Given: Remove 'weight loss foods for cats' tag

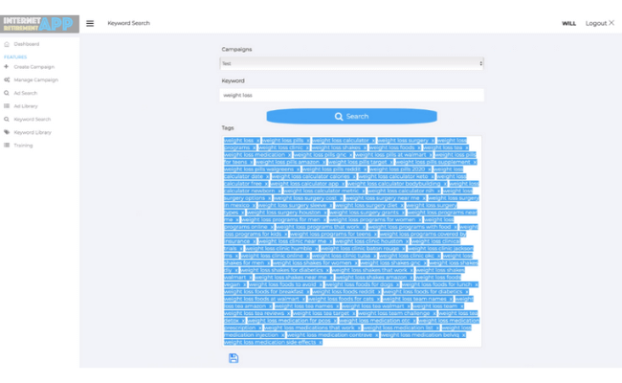Looking at the screenshot, I should pyautogui.click(x=378, y=299).
